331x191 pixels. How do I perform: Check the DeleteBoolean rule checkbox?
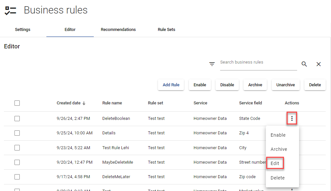(17, 119)
